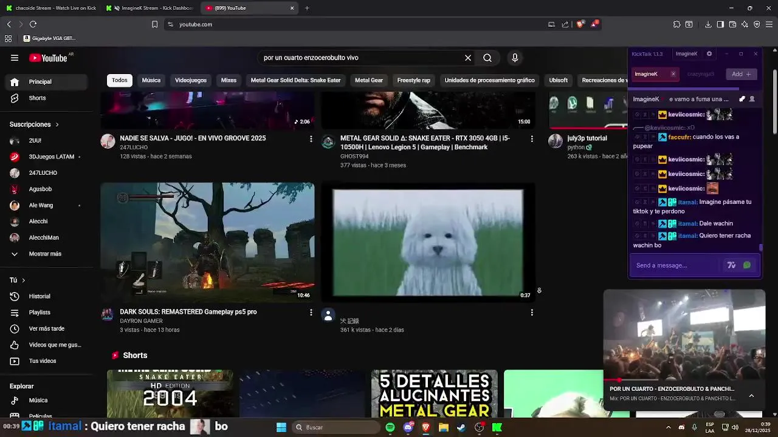
Task: Open the YouTube hamburger guide menu
Action: coord(15,58)
